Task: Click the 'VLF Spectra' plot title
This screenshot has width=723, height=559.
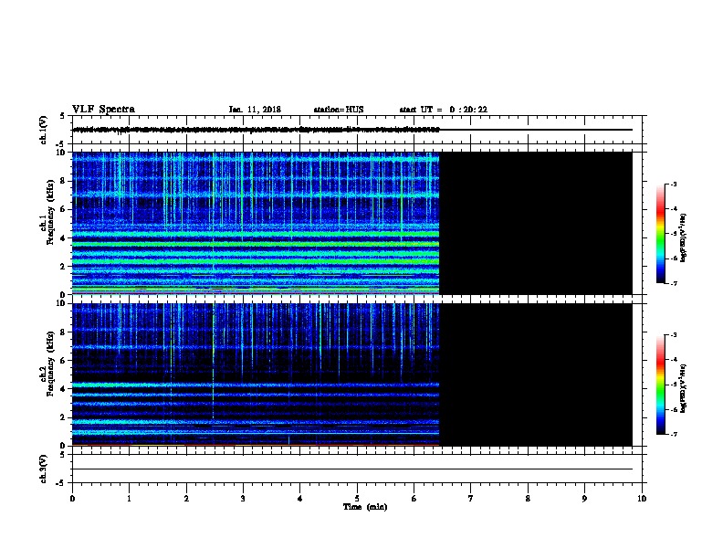Action: (103, 109)
